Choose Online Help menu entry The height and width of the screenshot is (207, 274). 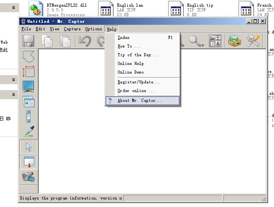coord(143,63)
